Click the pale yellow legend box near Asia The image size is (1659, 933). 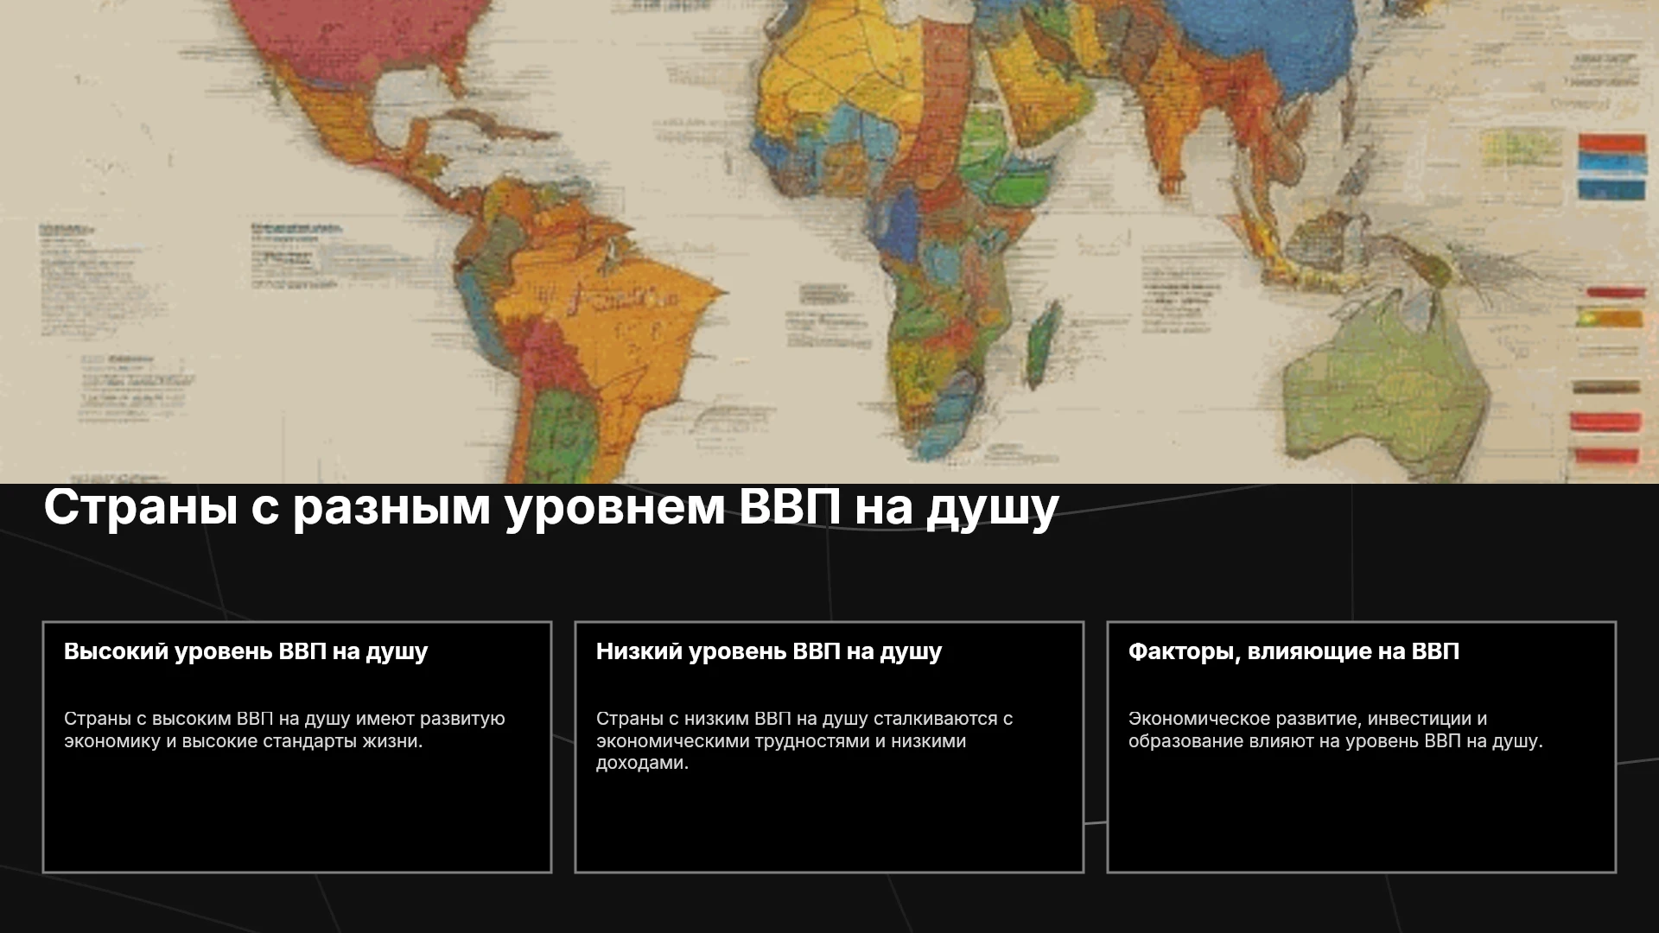(1522, 148)
